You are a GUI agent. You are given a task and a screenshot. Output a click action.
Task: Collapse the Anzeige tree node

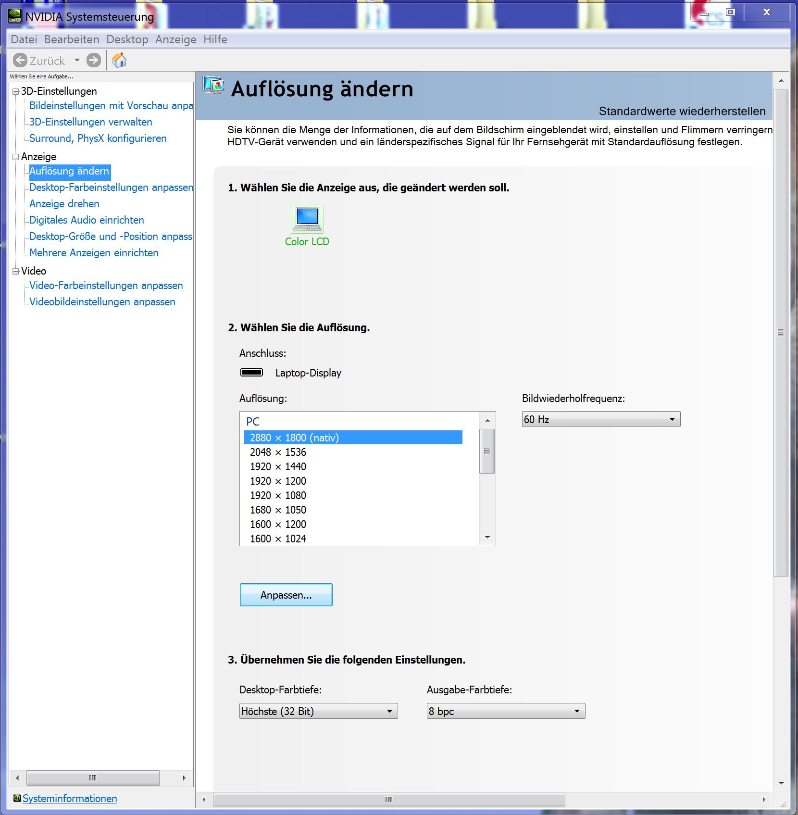tap(15, 157)
